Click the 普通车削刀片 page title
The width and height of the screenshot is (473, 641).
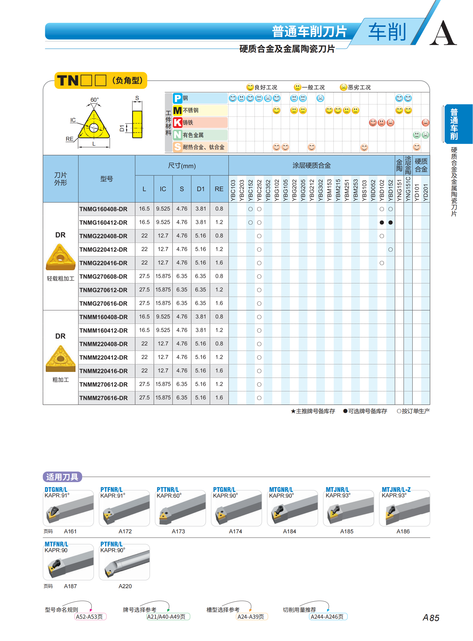(x=309, y=31)
